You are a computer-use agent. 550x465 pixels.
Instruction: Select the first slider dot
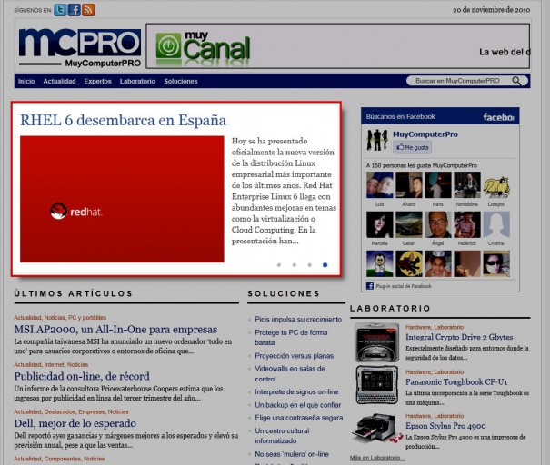(279, 265)
